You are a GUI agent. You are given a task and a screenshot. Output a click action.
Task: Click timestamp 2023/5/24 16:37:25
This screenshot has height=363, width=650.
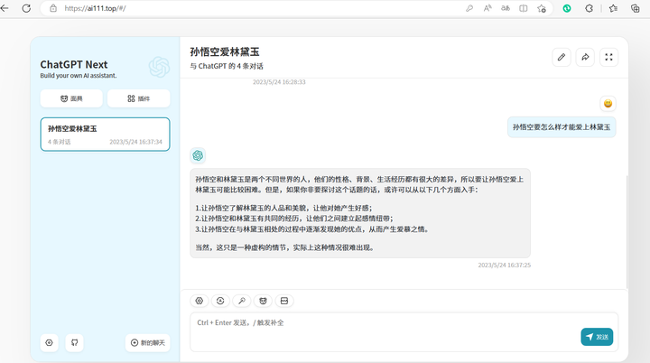(504, 265)
